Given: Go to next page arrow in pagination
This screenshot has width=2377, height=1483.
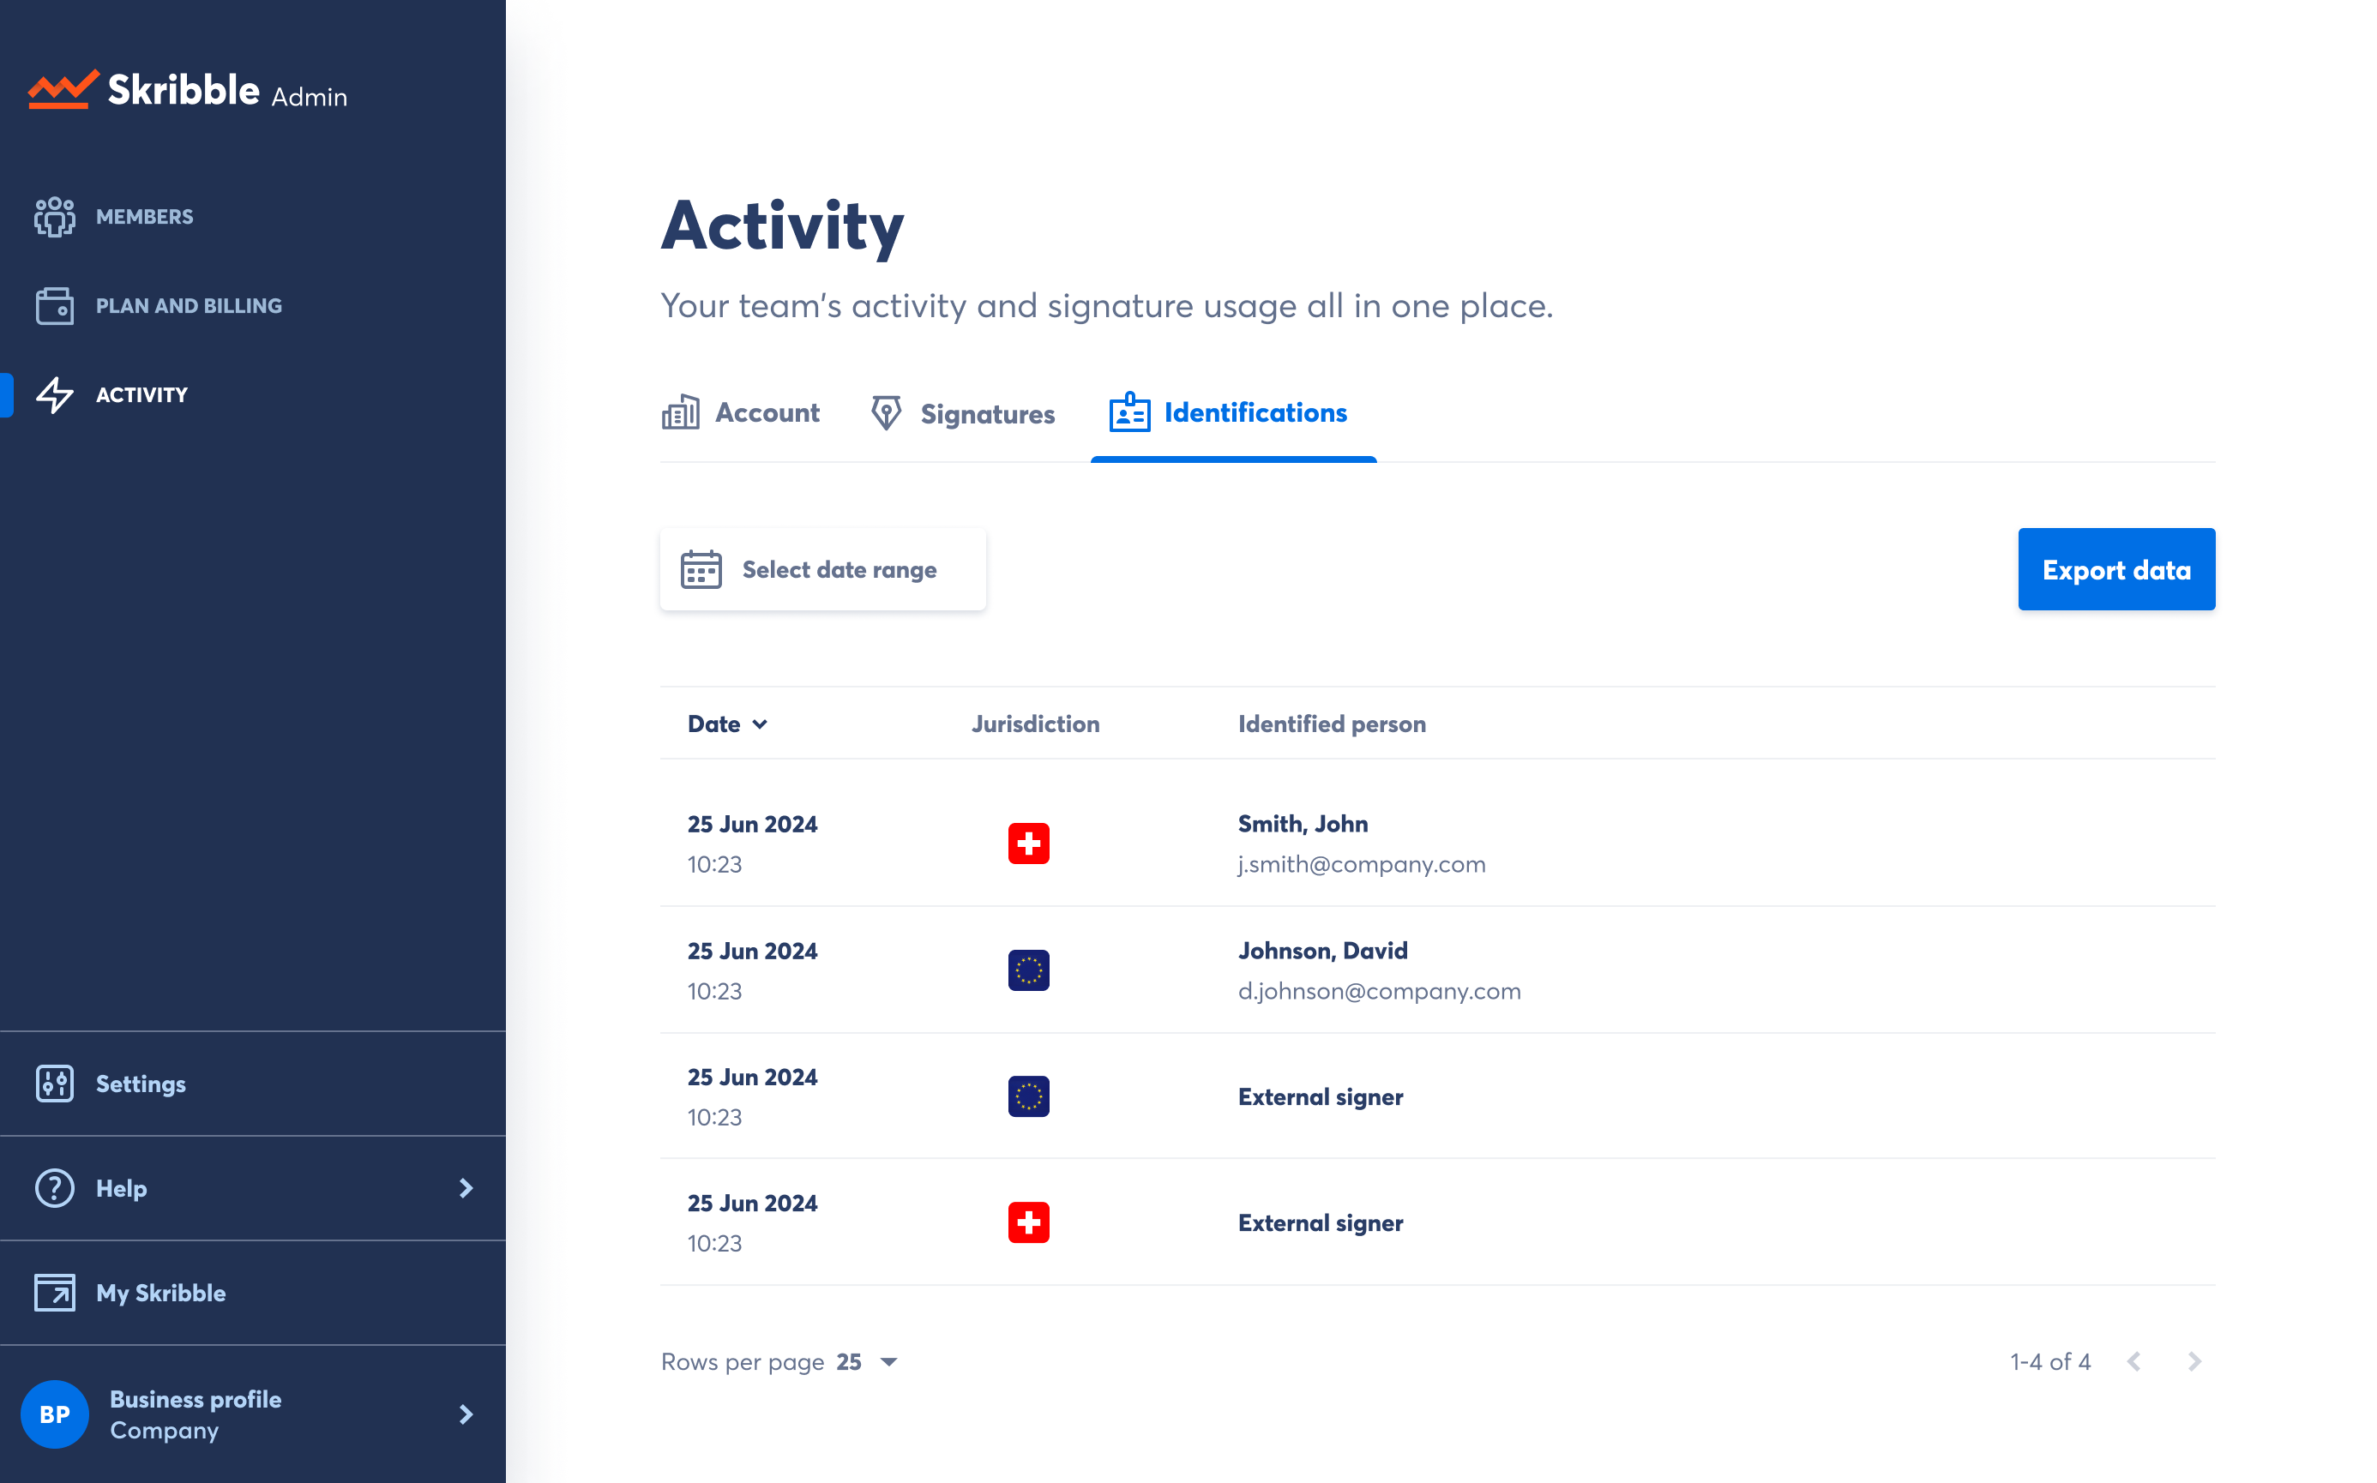Looking at the screenshot, I should tap(2193, 1361).
